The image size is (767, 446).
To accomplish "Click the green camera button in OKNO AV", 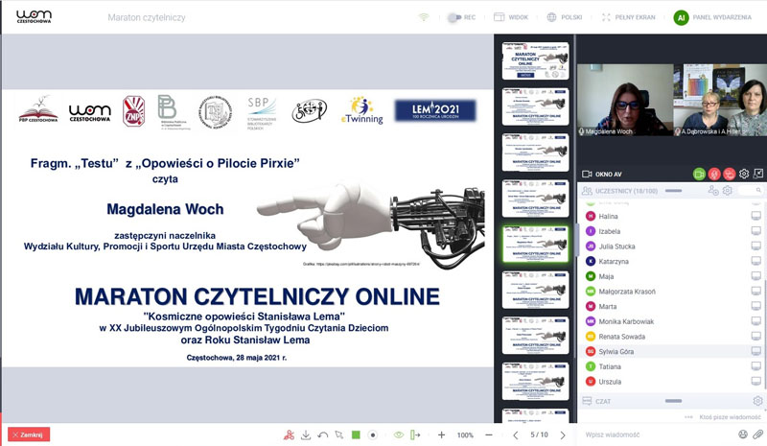I will point(700,174).
